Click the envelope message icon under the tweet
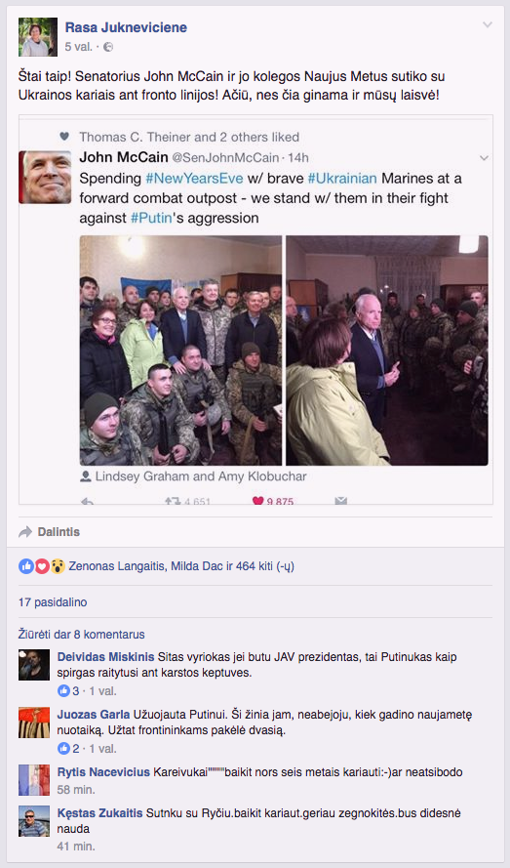This screenshot has width=510, height=868. tap(340, 501)
